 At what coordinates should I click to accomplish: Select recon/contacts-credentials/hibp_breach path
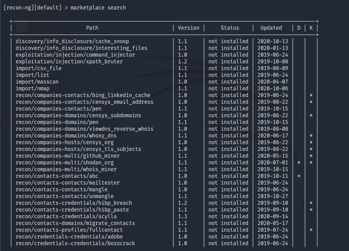point(74,203)
